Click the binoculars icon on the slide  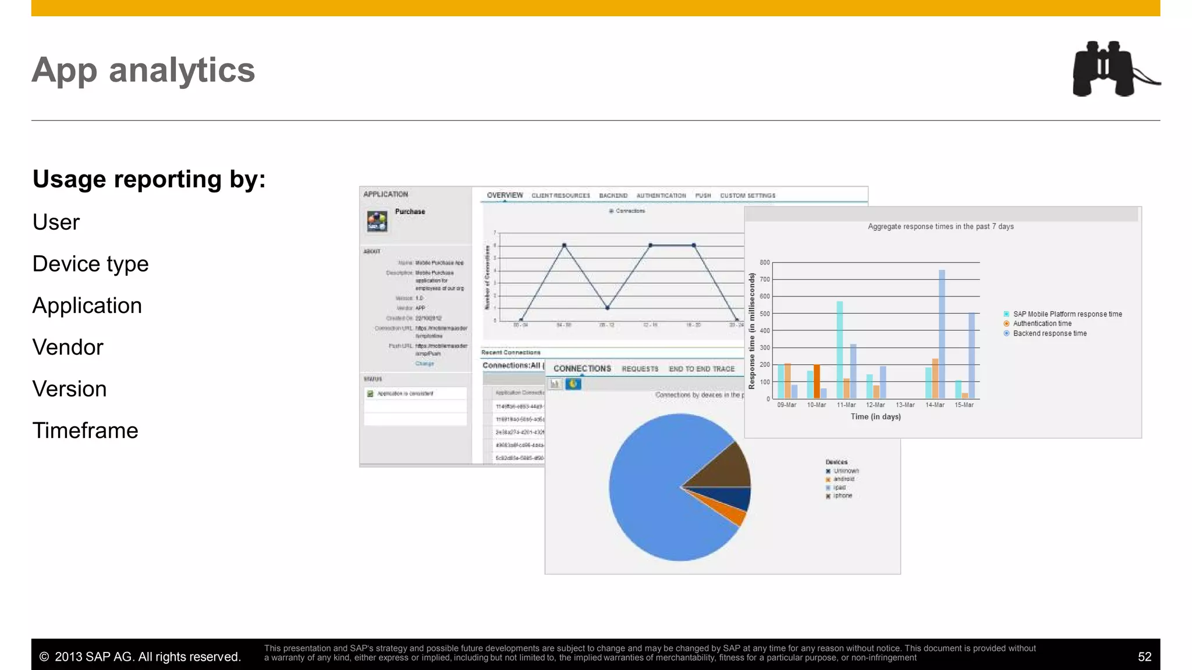click(1116, 69)
